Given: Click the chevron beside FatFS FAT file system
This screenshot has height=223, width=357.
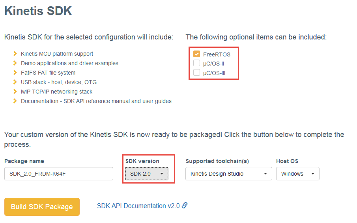Looking at the screenshot, I should coord(15,73).
